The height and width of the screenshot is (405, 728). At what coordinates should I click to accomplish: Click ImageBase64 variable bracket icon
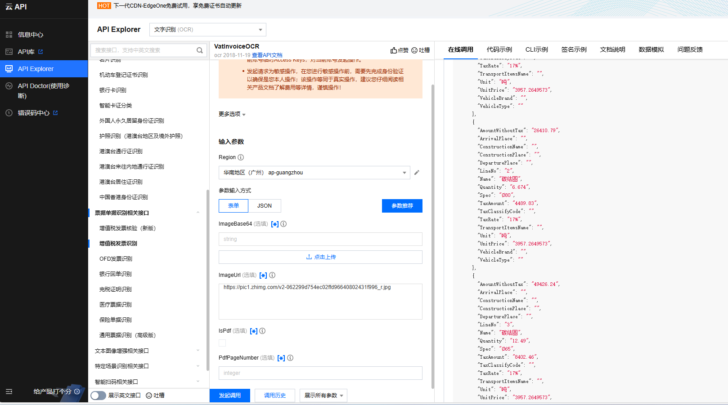275,224
